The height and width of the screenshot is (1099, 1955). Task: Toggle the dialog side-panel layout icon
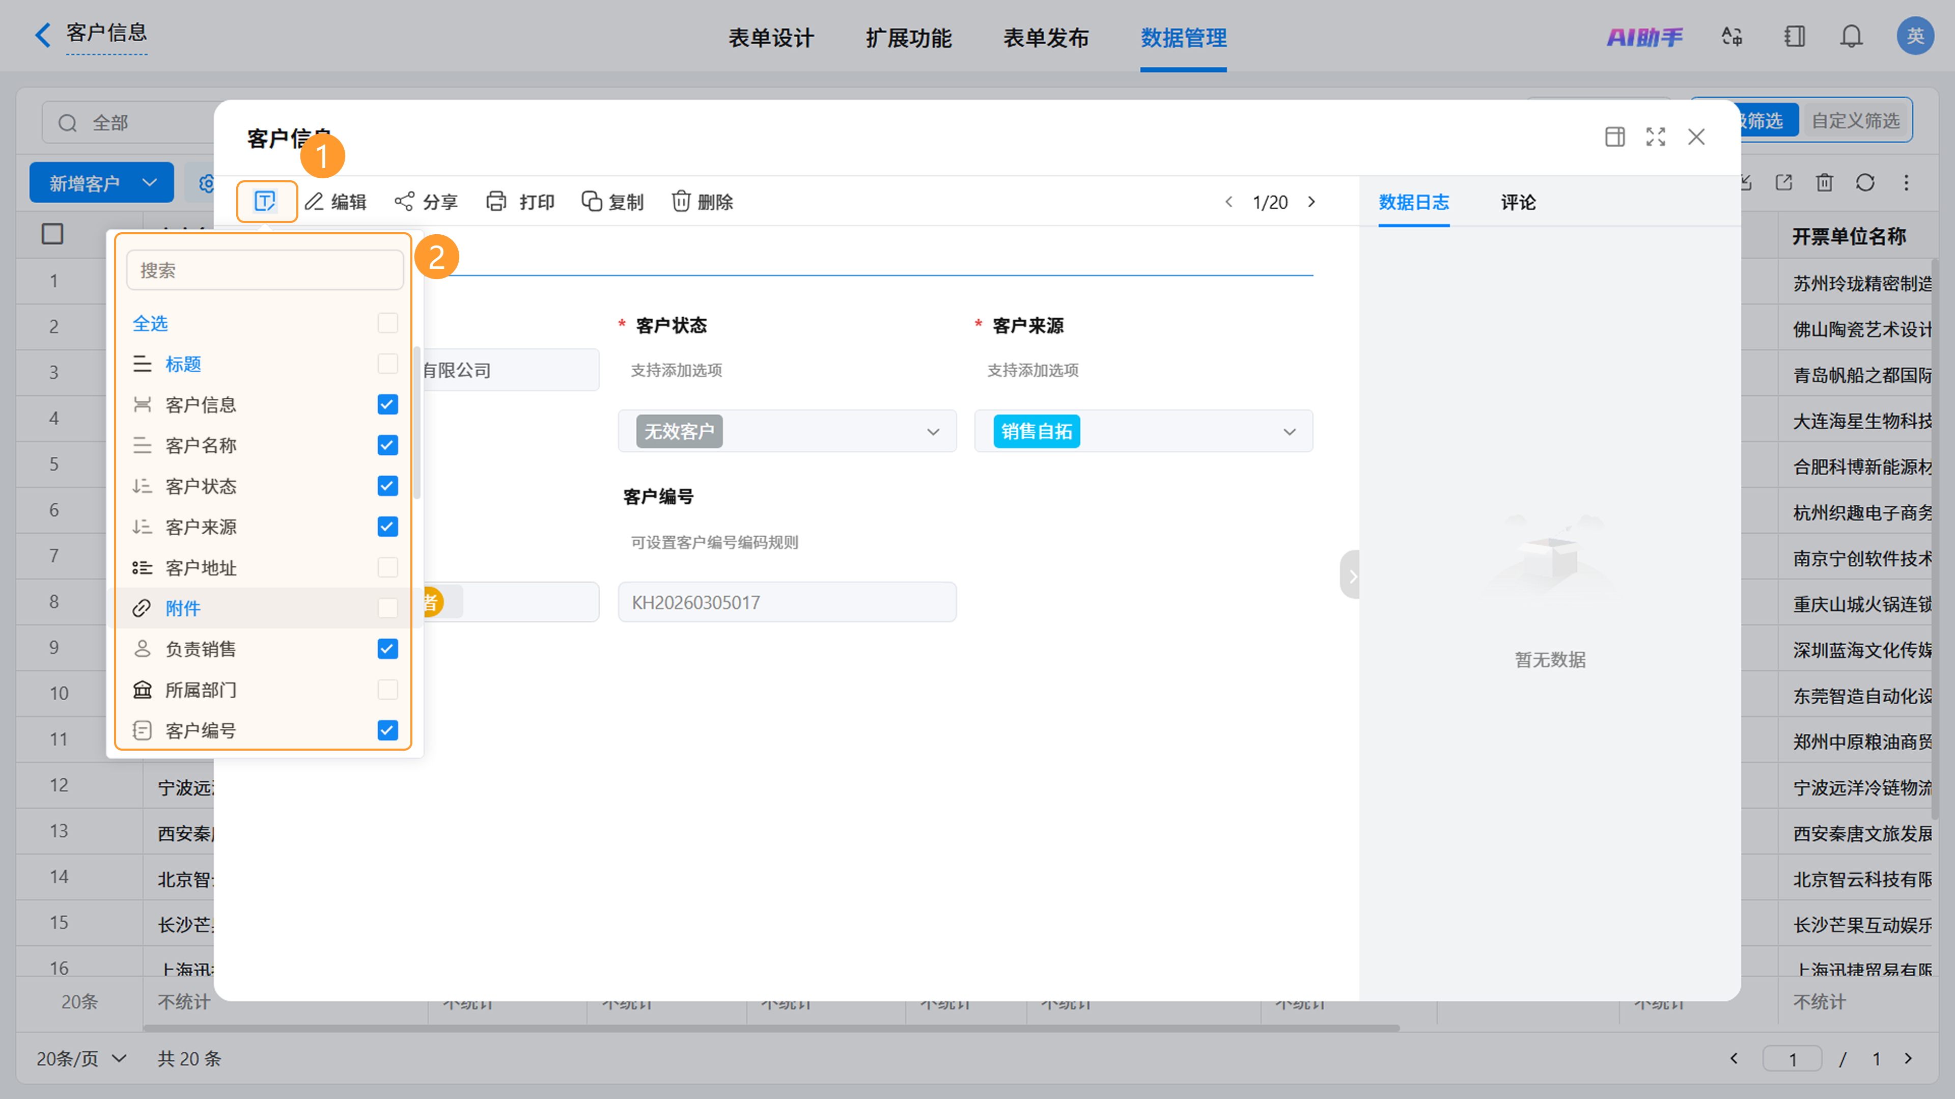pos(1615,136)
